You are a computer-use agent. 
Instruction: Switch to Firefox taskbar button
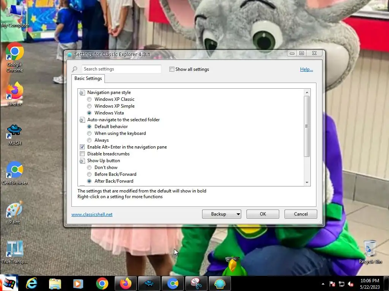tap(125, 283)
